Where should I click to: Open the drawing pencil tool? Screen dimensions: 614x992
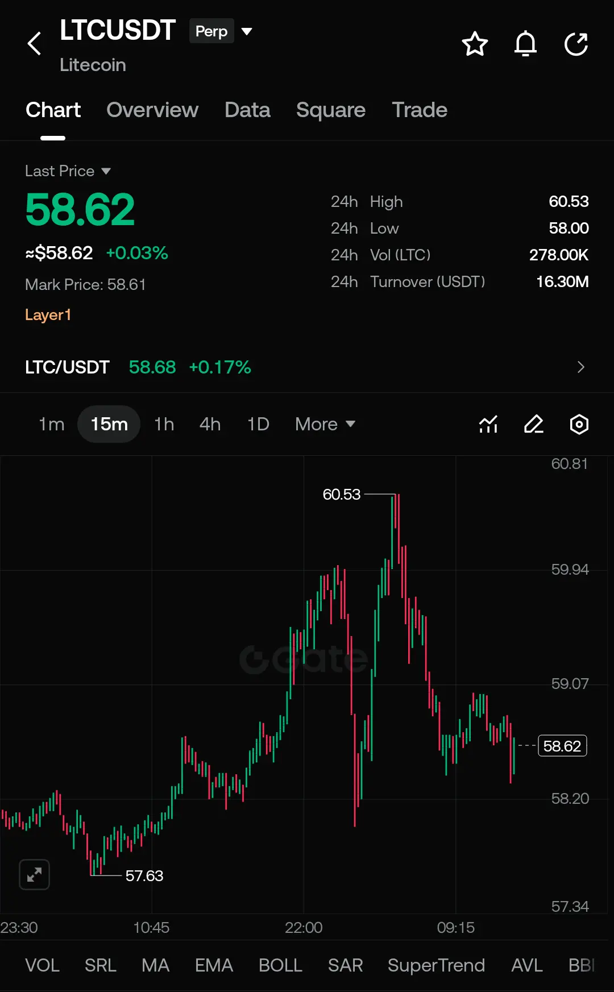pos(533,424)
